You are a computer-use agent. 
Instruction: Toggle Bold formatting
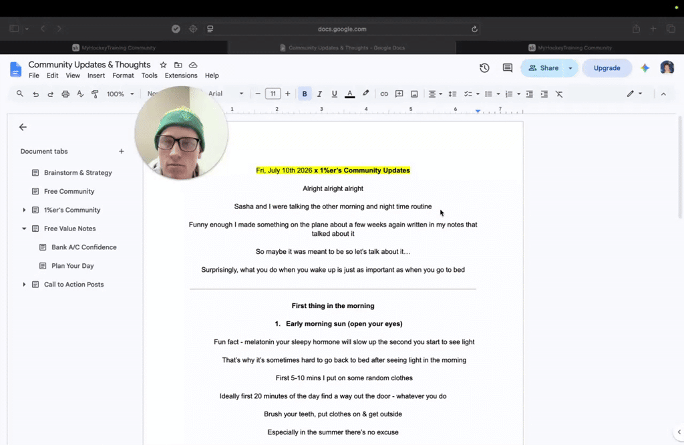(305, 94)
